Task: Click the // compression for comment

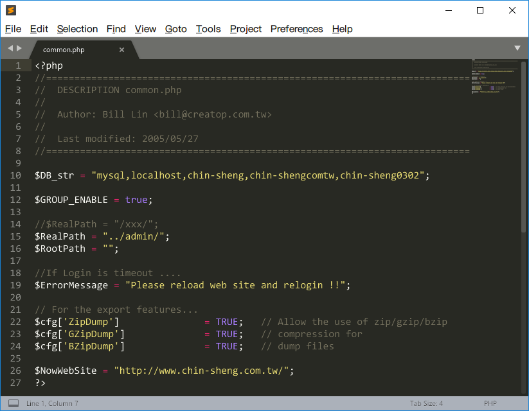Action: click(x=312, y=334)
